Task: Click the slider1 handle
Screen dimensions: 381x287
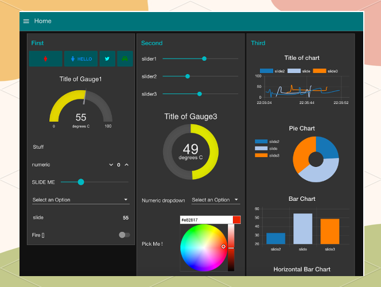Action: (204, 59)
